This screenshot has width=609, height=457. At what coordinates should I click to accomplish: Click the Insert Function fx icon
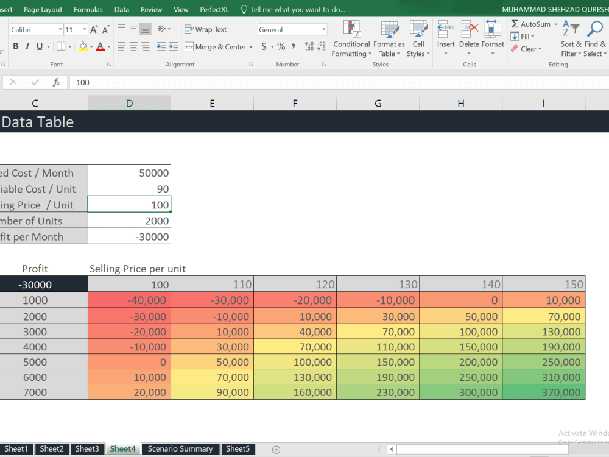(56, 82)
